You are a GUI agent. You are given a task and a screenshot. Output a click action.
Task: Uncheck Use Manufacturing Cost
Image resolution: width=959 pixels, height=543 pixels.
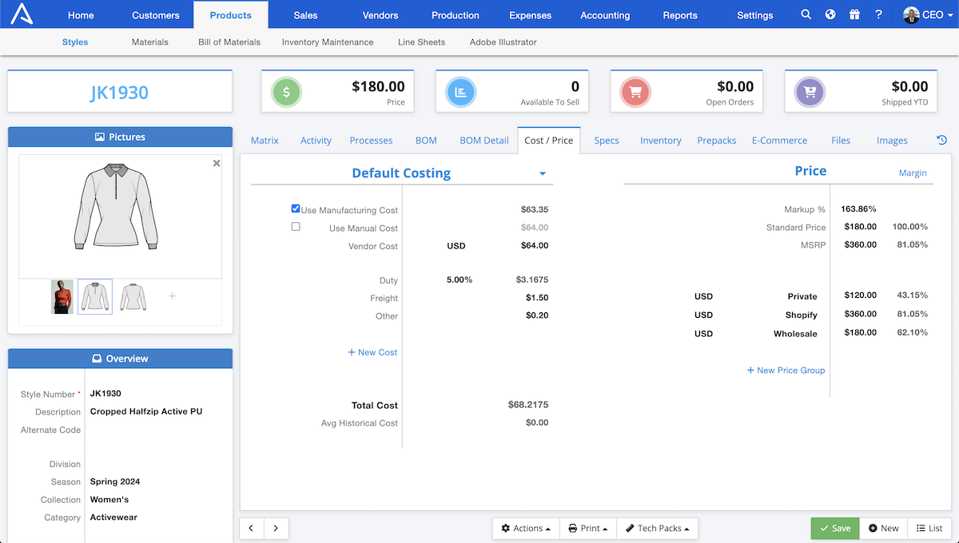click(296, 208)
